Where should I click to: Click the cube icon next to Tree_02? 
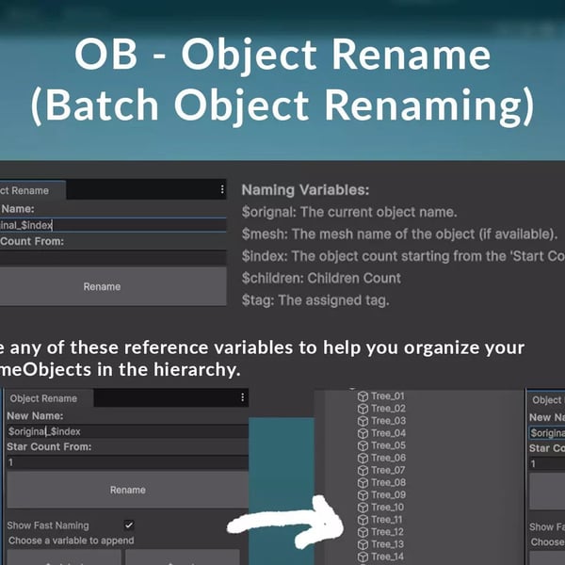point(363,409)
